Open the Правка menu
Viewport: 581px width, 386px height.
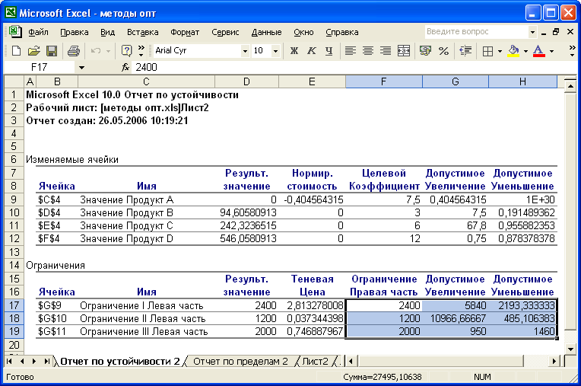coord(74,32)
